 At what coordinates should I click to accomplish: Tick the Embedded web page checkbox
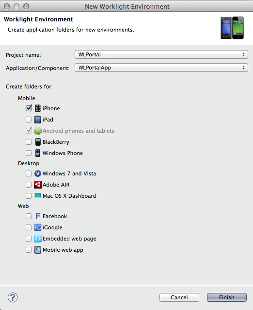29,239
